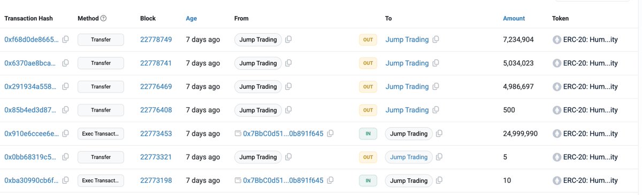
Task: Copy To address in the 7,234,904 amount row
Action: [x=435, y=40]
